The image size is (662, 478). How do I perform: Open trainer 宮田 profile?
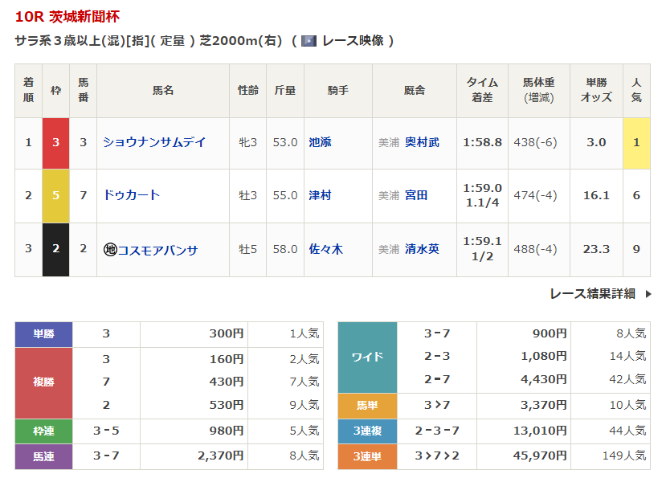tap(416, 195)
